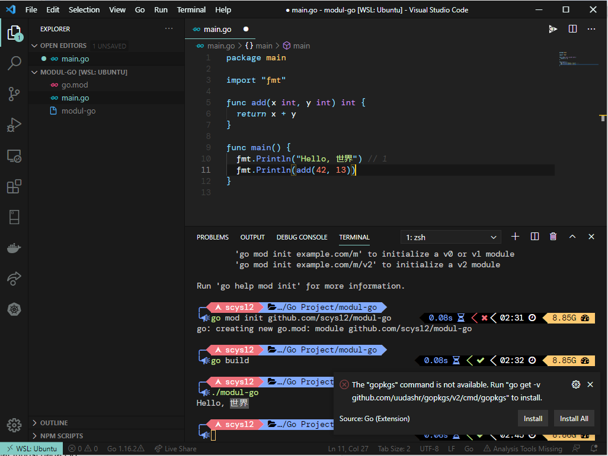608x456 pixels.
Task: Click the main function breadcrumb
Action: pyautogui.click(x=296, y=46)
